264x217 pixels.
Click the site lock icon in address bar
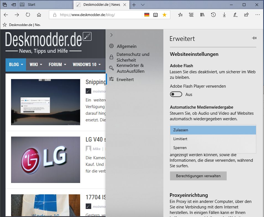coord(55,15)
